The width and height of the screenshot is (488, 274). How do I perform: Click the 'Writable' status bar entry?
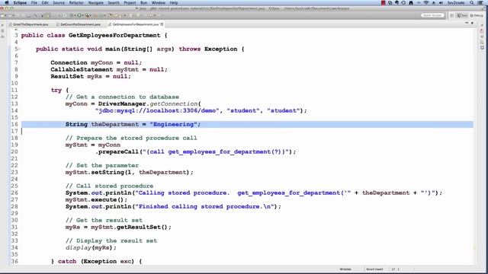[x=345, y=269]
